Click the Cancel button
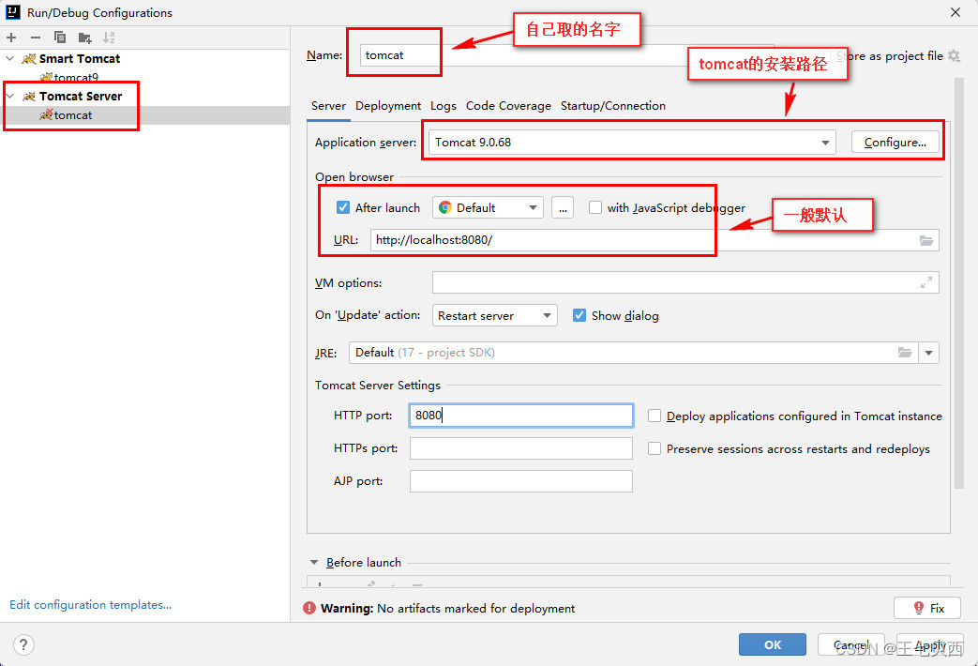 850,644
